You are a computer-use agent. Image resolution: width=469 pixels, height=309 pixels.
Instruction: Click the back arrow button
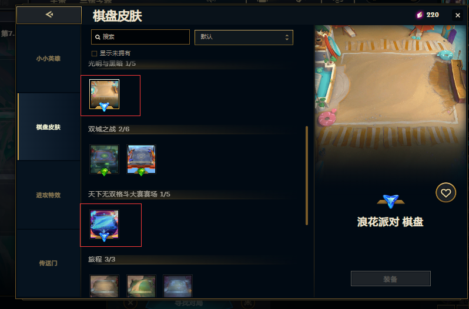point(49,15)
